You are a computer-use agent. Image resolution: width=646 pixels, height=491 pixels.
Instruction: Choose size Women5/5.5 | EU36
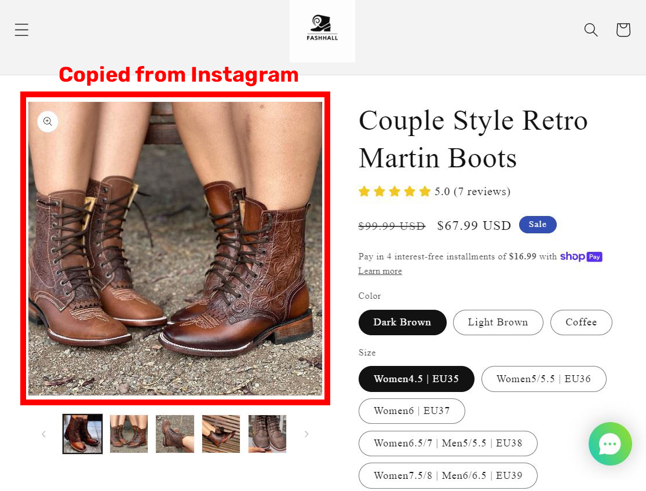tap(543, 379)
